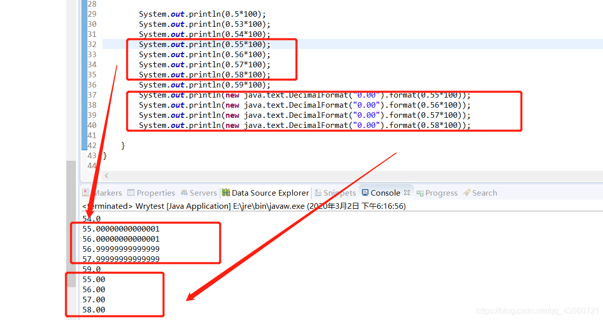The width and height of the screenshot is (603, 320).
Task: Click line number 29 in the gutter
Action: pyautogui.click(x=92, y=14)
